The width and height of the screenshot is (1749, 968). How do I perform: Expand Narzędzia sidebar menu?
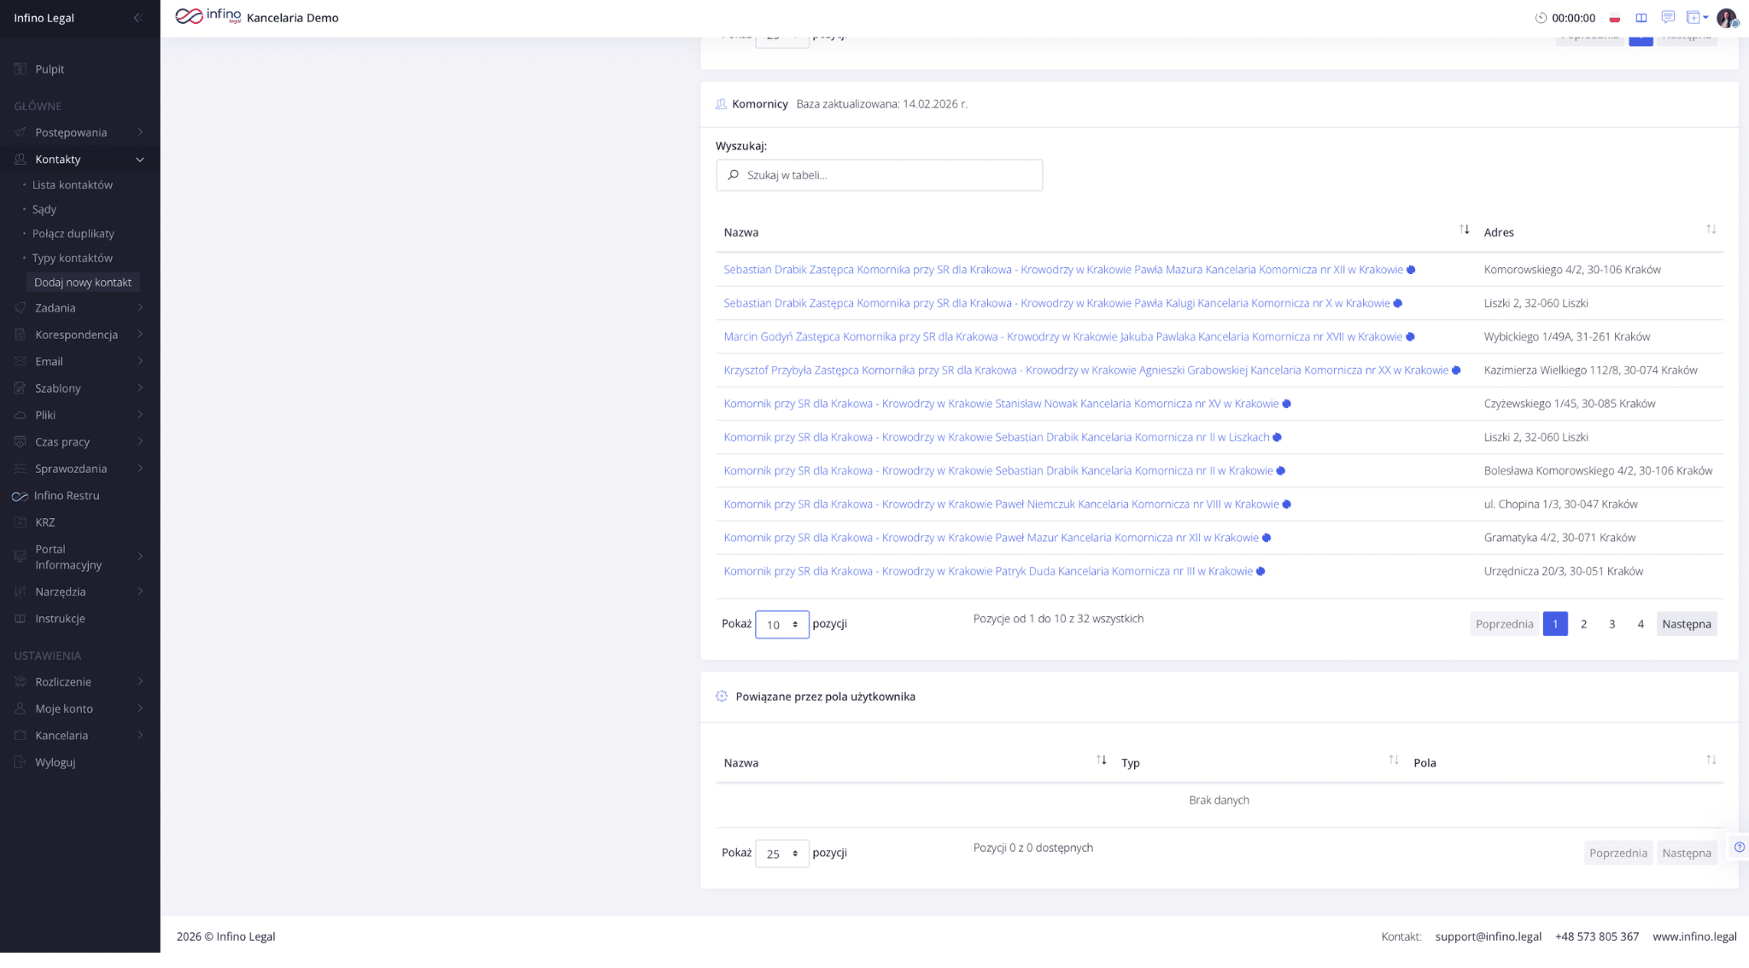pyautogui.click(x=79, y=592)
